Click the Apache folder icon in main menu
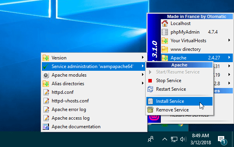The width and height of the screenshot is (234, 147). (x=165, y=58)
